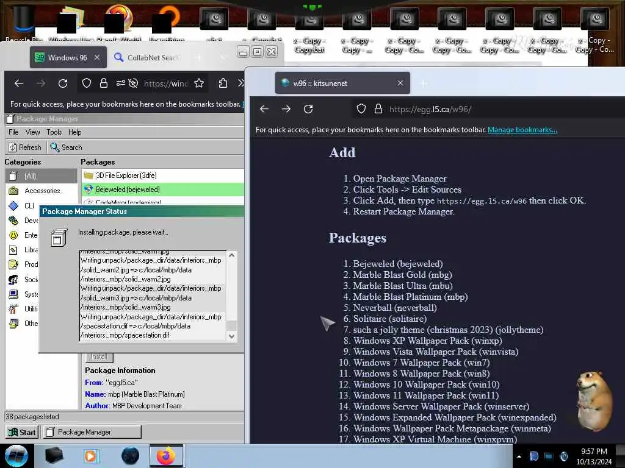Click the back arrow in left Firefox window
The width and height of the screenshot is (625, 468).
[19, 83]
